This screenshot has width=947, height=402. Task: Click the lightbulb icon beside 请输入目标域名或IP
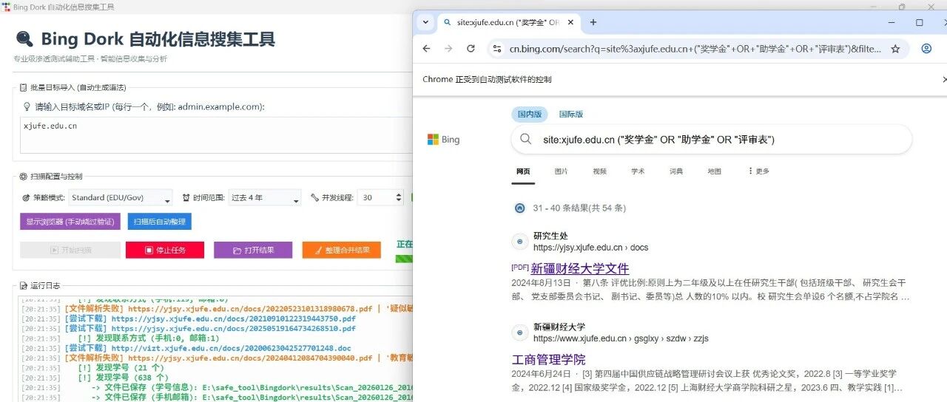tap(27, 106)
